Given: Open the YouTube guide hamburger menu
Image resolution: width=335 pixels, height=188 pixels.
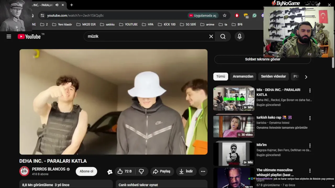Looking at the screenshot, I should 9,36.
